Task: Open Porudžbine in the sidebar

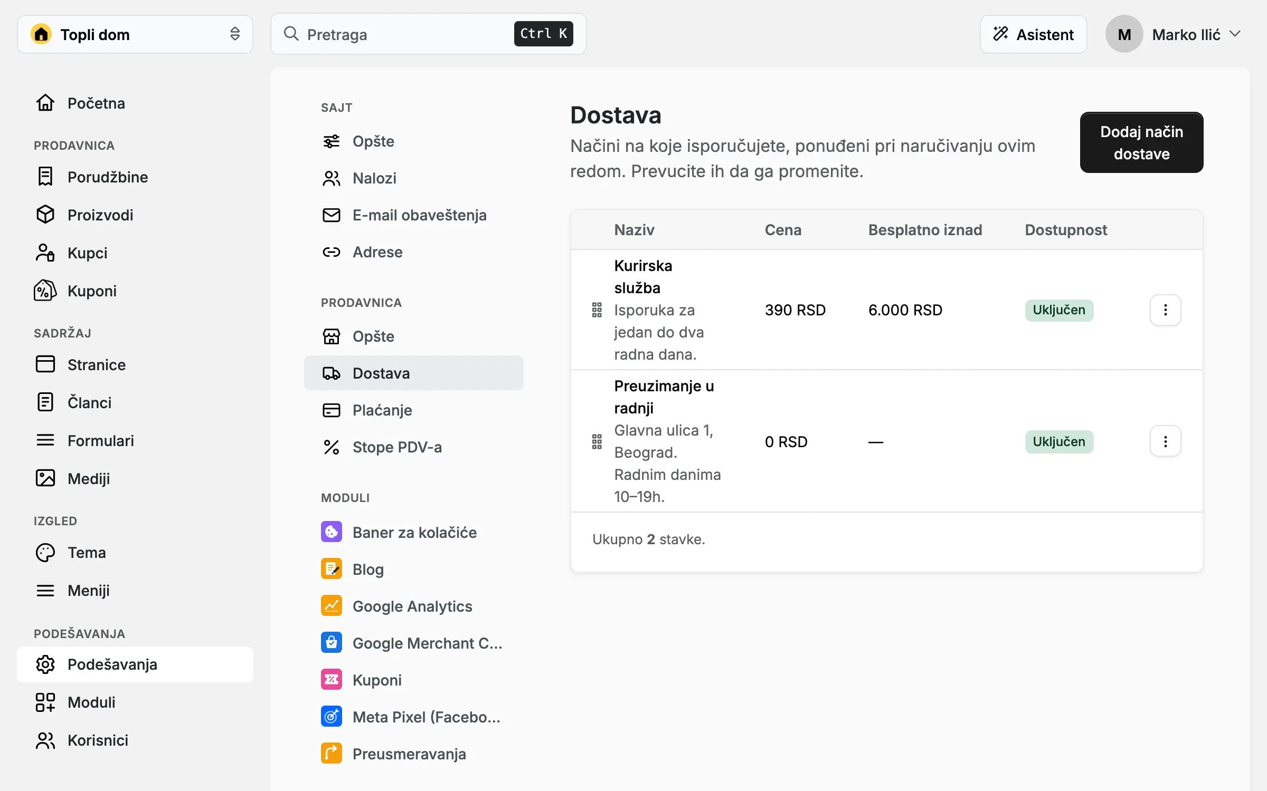Action: [x=135, y=177]
